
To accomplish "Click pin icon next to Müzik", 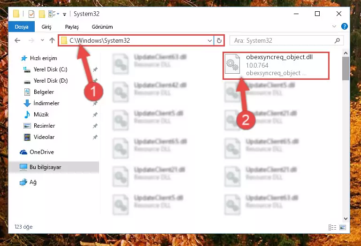I will point(95,115).
